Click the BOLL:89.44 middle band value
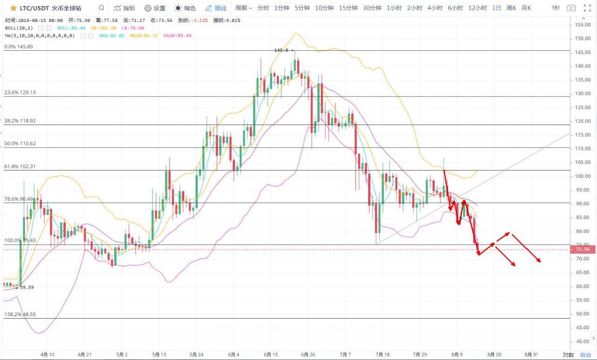Screen dimensions: 597x360 pyautogui.click(x=71, y=28)
